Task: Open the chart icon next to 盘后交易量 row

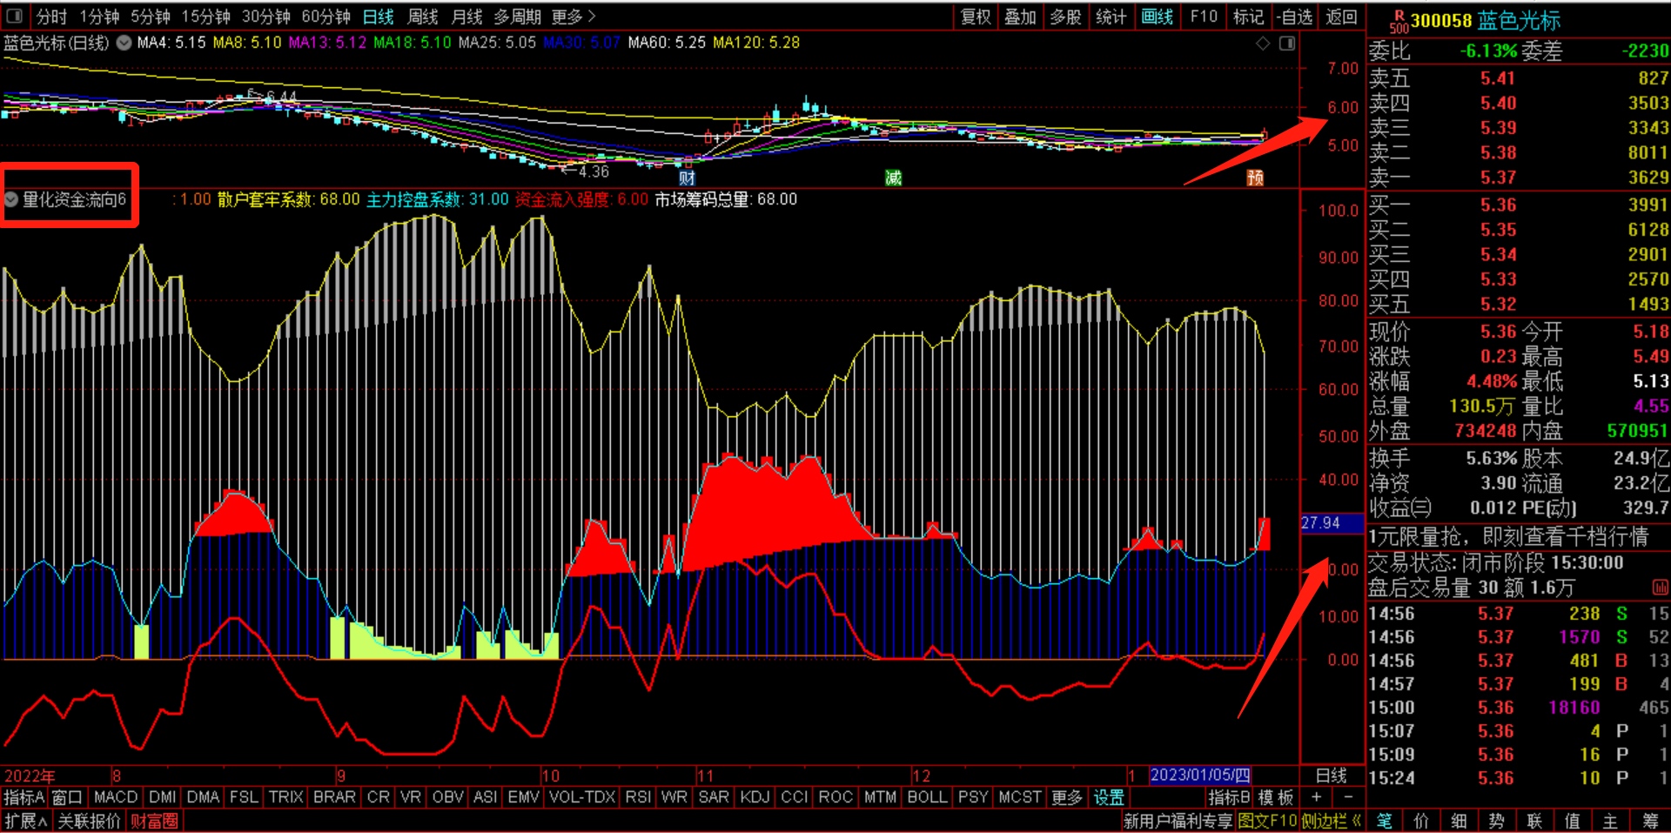Action: click(x=1660, y=588)
